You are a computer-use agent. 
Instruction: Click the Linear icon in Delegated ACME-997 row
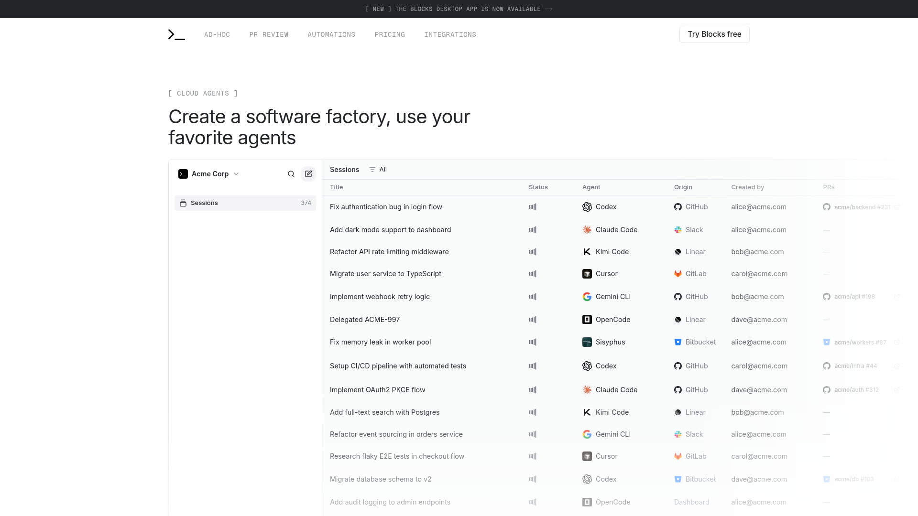click(678, 320)
